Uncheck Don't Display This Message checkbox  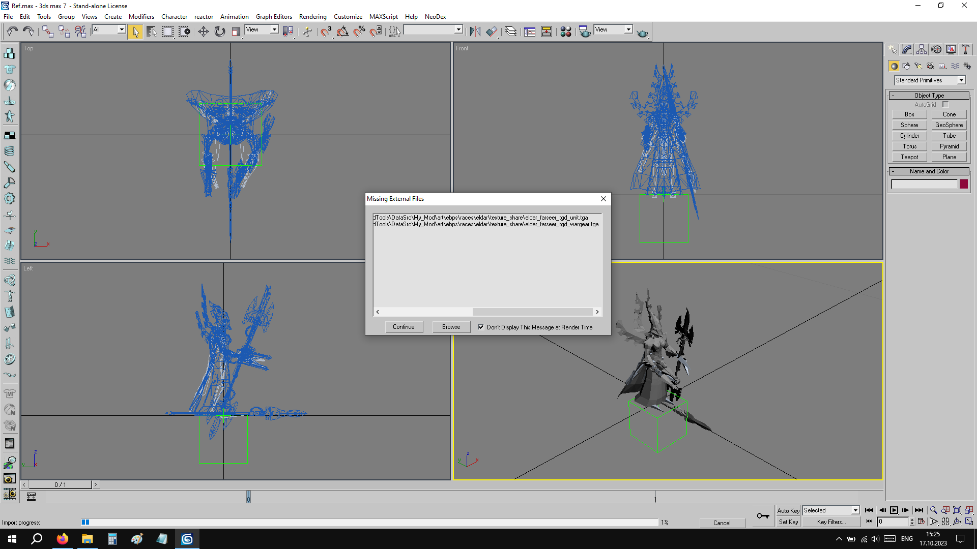[481, 327]
